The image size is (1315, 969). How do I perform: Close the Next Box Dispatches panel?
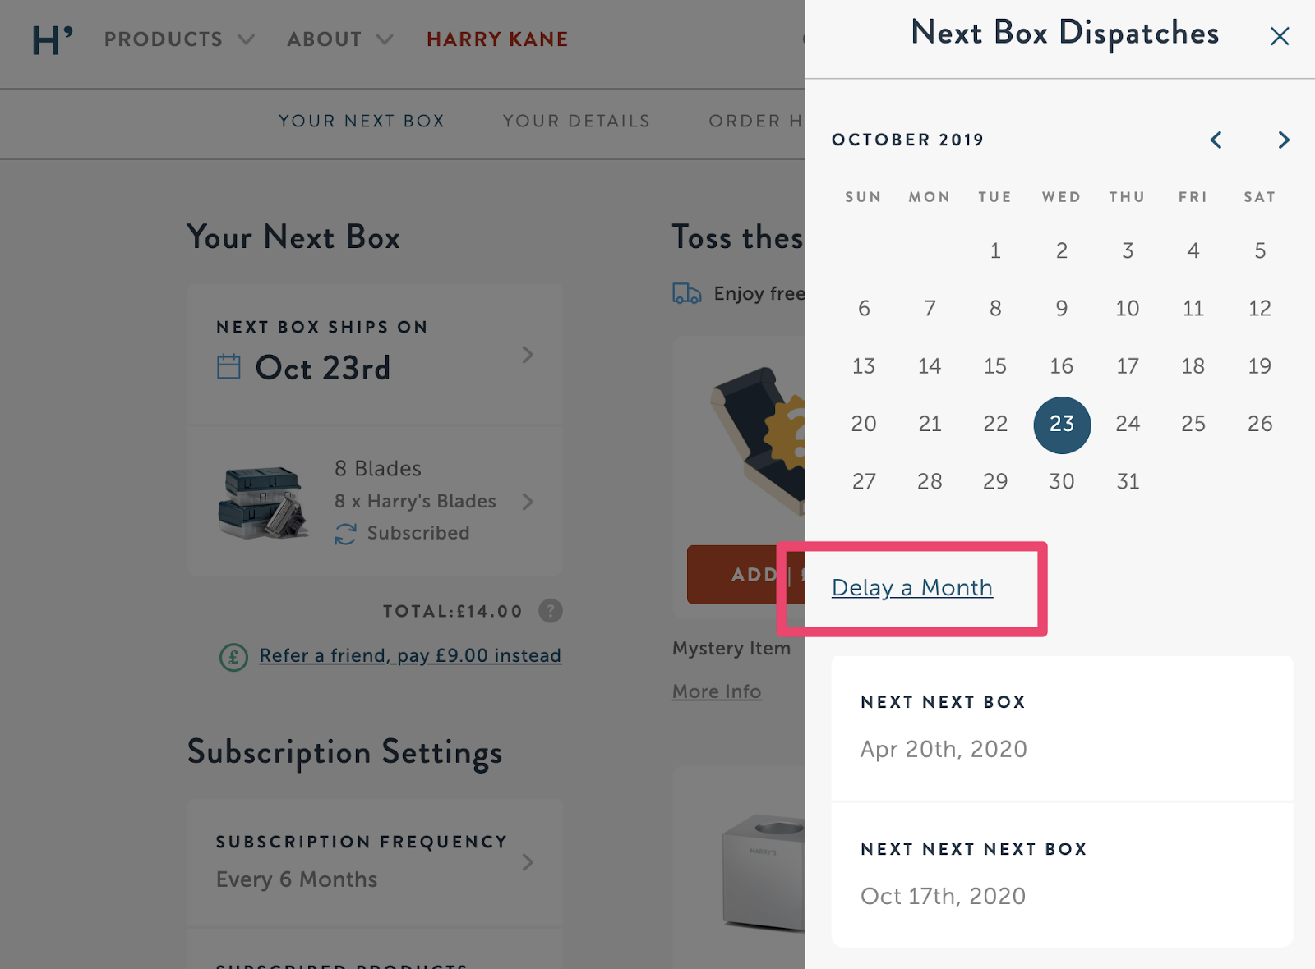point(1280,36)
